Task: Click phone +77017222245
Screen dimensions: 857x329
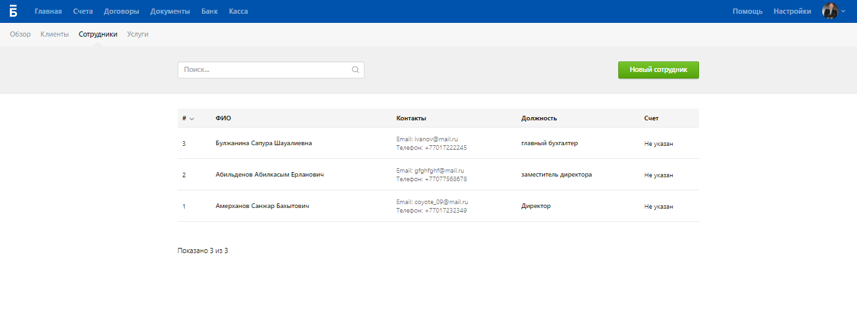Action: 446,148
